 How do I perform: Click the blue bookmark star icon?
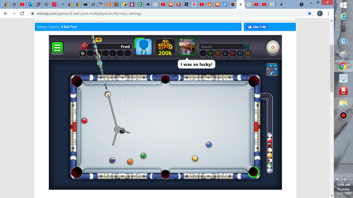[x=309, y=13]
